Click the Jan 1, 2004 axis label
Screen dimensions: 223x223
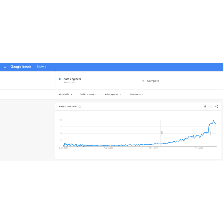click(64, 148)
